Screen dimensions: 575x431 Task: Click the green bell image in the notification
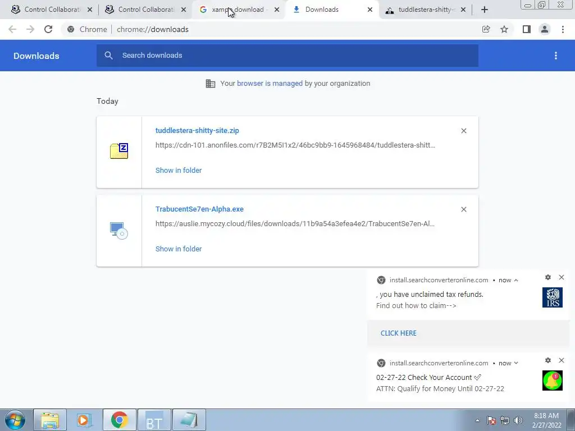coord(553,380)
